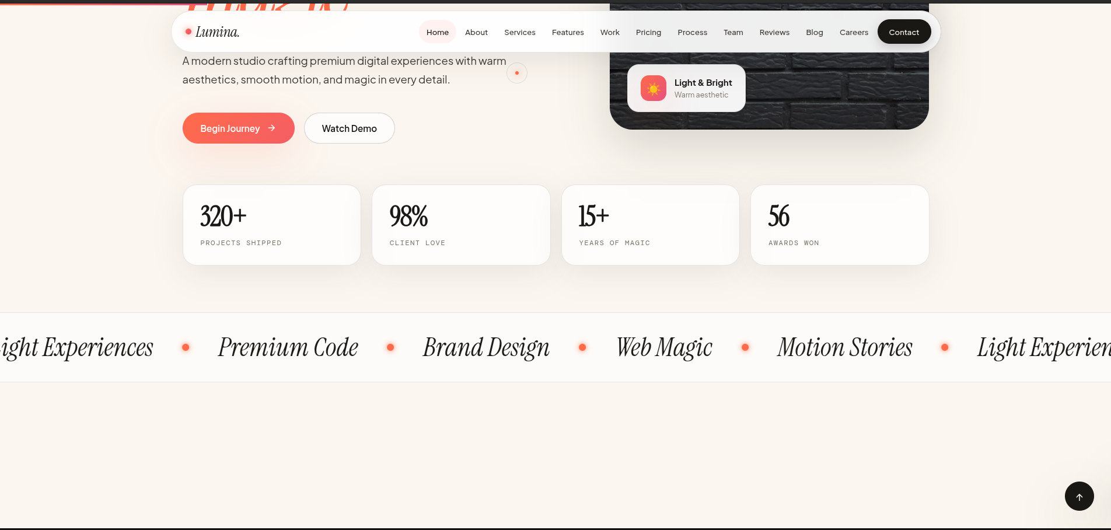
Task: Open the Home nav item
Action: click(x=438, y=32)
